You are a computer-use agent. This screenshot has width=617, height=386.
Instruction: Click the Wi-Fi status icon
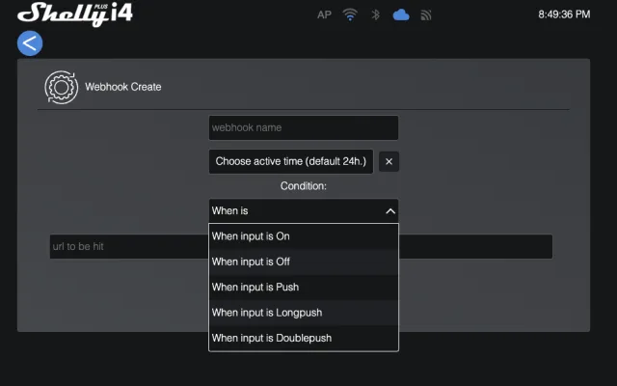click(350, 15)
